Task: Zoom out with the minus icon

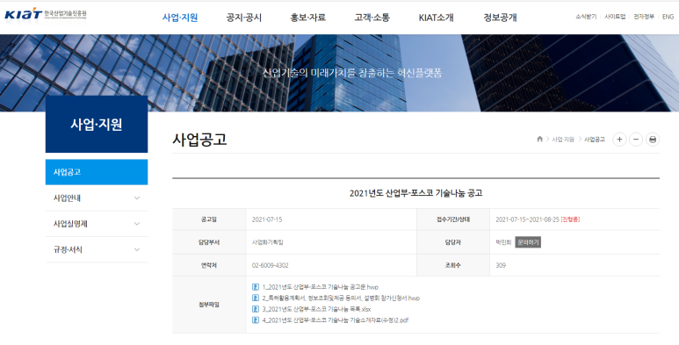Action: 636,140
